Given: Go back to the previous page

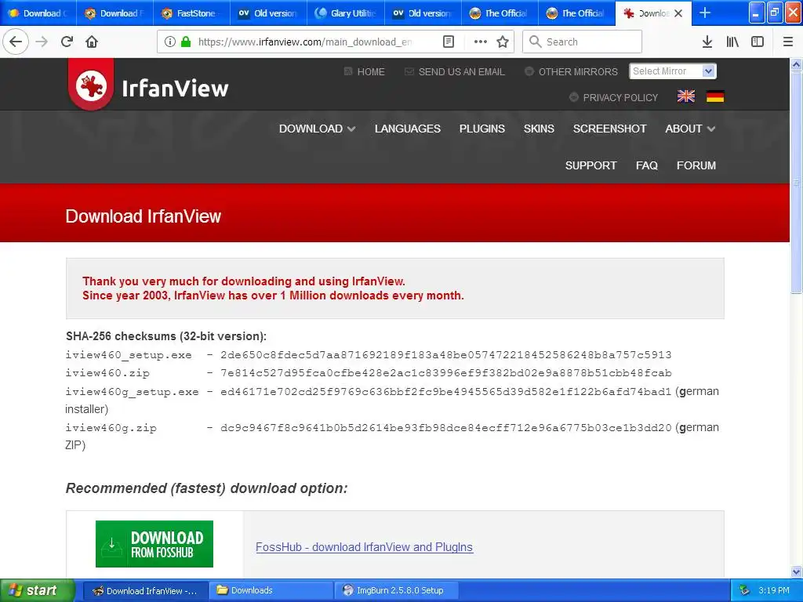Looking at the screenshot, I should click(x=16, y=42).
